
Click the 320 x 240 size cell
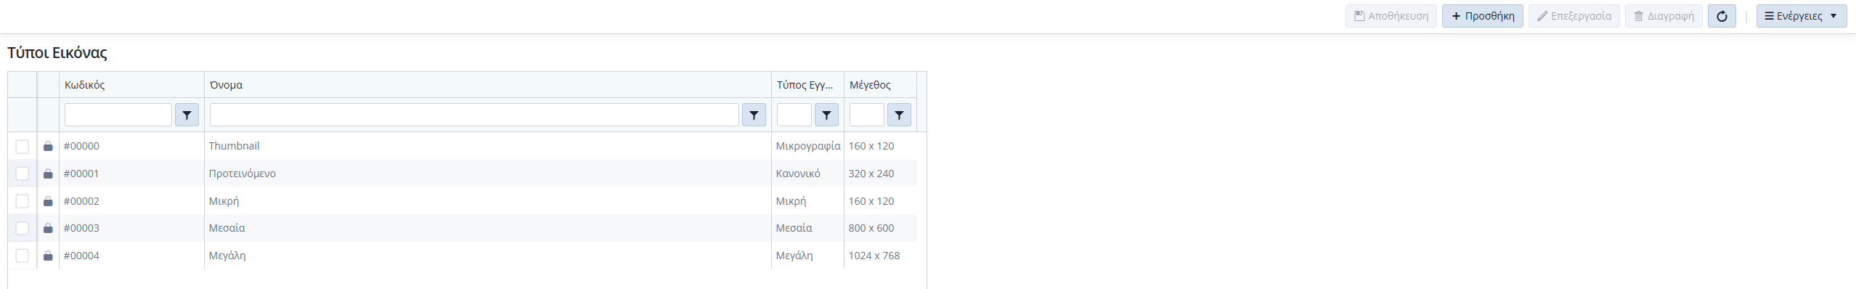880,174
